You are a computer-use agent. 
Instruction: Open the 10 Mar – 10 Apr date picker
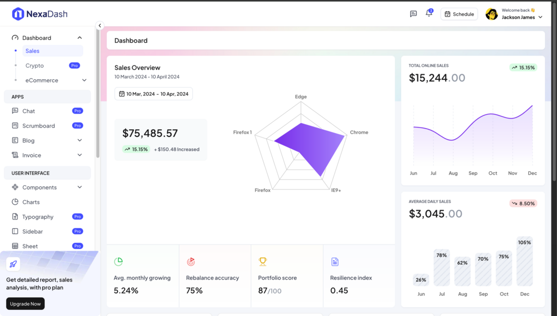154,94
